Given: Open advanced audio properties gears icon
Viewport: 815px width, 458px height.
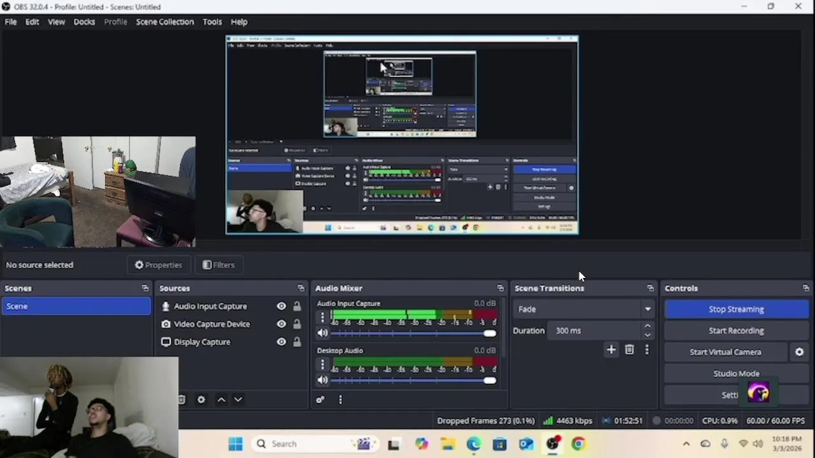Looking at the screenshot, I should click(x=320, y=399).
